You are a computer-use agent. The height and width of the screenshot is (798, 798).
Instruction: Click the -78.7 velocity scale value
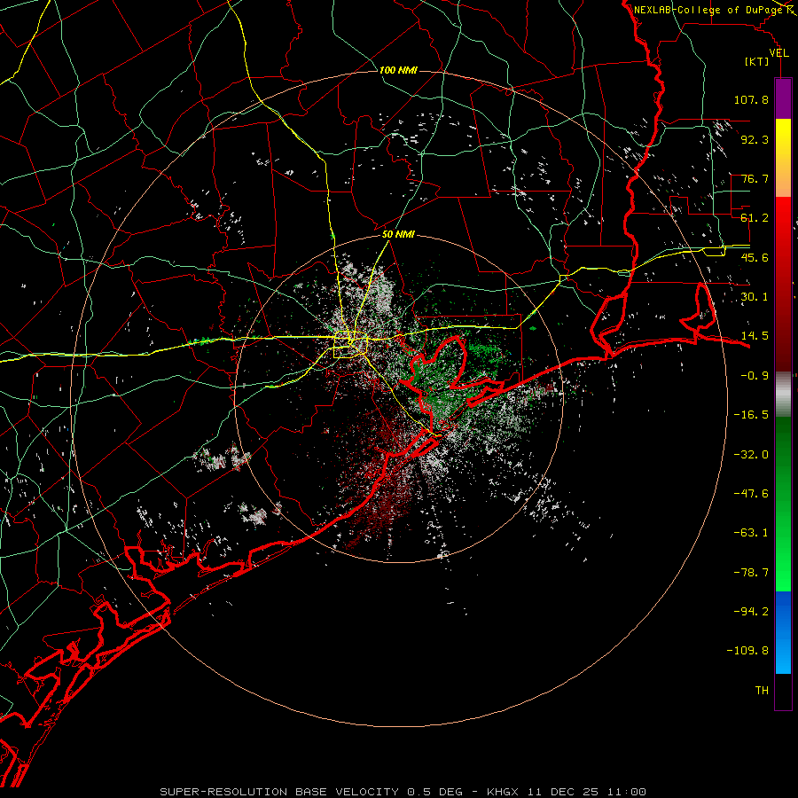coord(751,573)
